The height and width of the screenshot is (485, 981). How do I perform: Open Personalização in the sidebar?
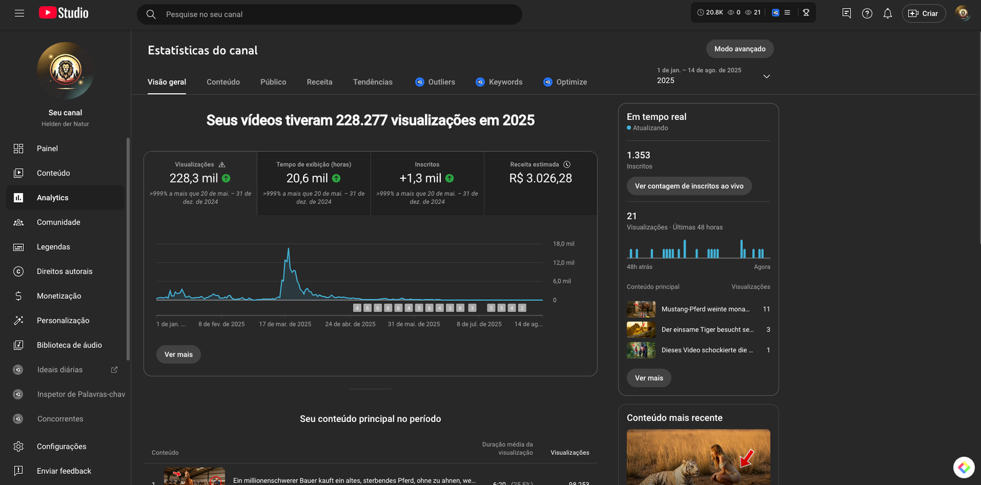tap(66, 320)
